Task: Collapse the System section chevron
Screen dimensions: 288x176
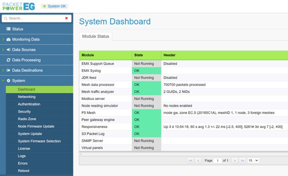Action: [3, 81]
